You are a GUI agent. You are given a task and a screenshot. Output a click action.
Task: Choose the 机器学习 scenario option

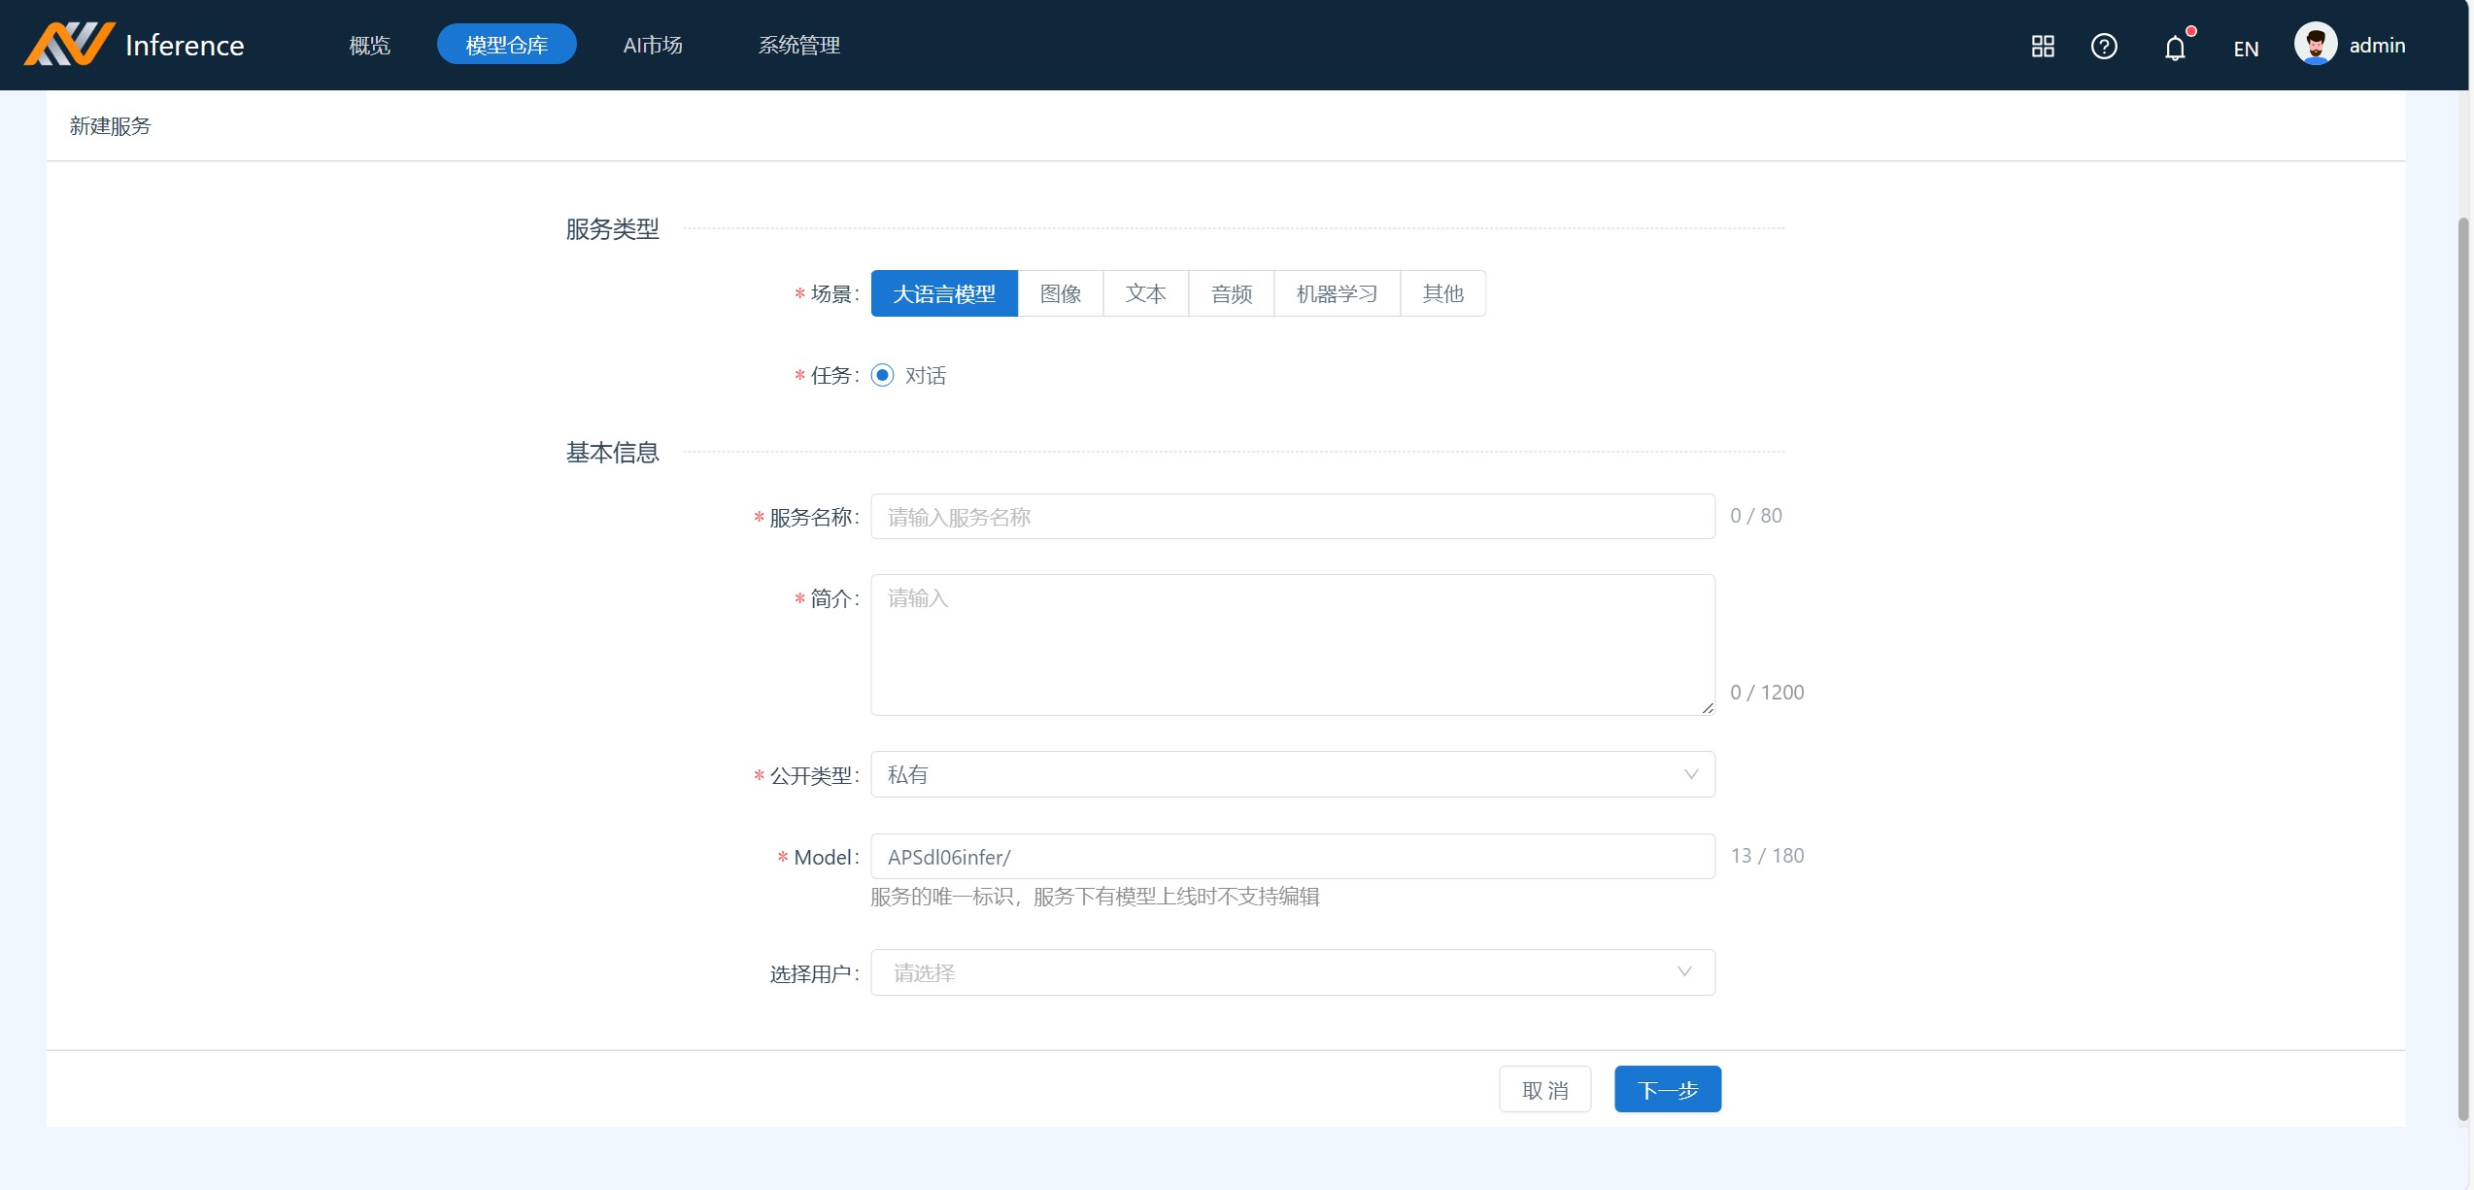(x=1336, y=293)
